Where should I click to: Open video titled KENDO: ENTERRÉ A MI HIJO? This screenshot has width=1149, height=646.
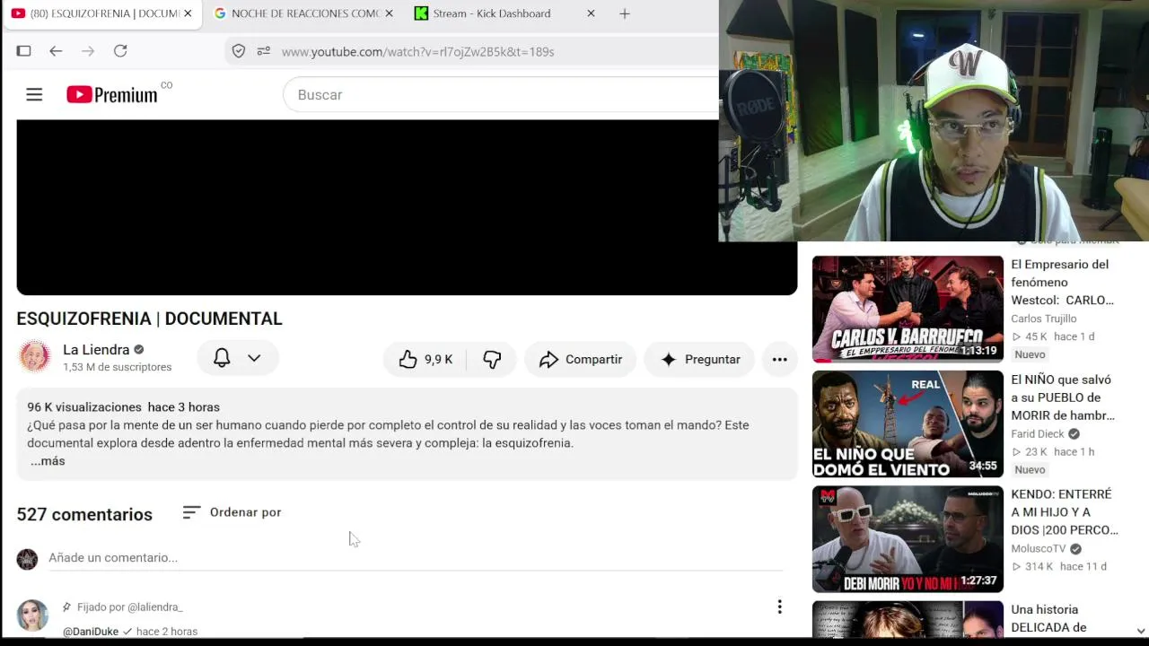pyautogui.click(x=1065, y=512)
